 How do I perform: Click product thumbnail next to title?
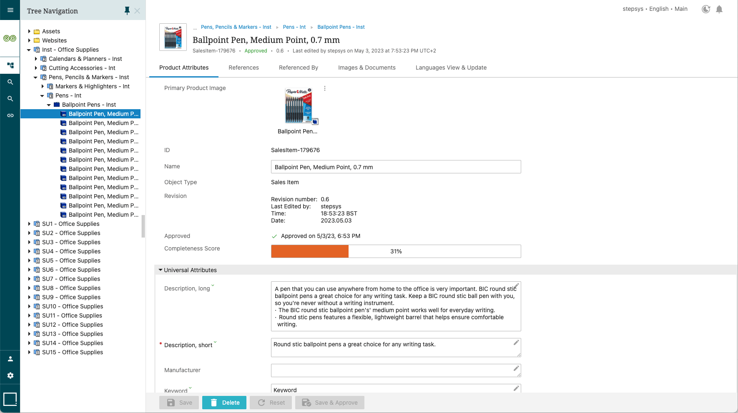[x=173, y=37]
